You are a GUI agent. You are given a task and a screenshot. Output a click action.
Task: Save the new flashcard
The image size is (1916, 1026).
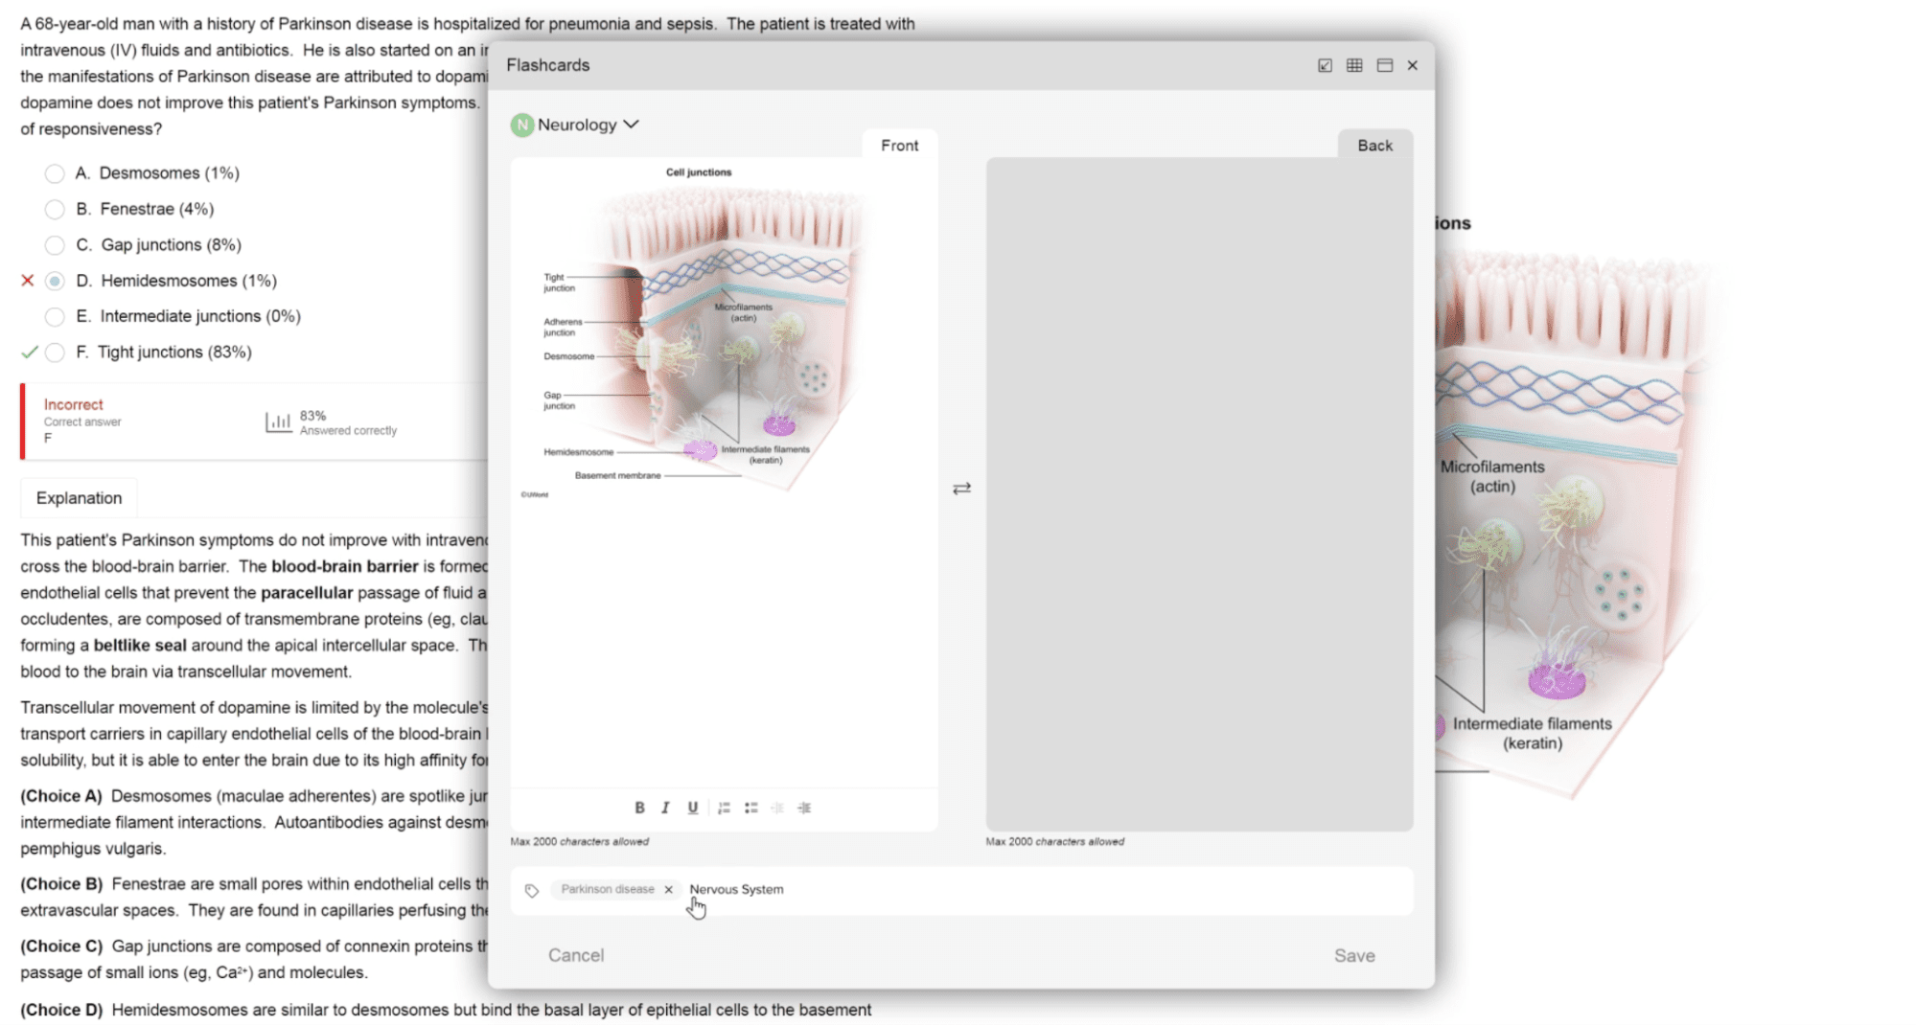pyautogui.click(x=1353, y=955)
